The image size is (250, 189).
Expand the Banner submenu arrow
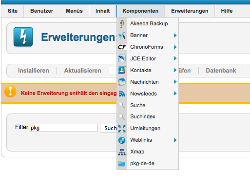coord(175,35)
